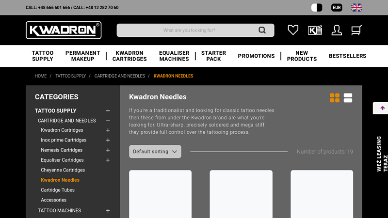Click the WEŹ LEASING TERAZ side banner
Viewport: 388px width, 218px height.
coord(382,154)
